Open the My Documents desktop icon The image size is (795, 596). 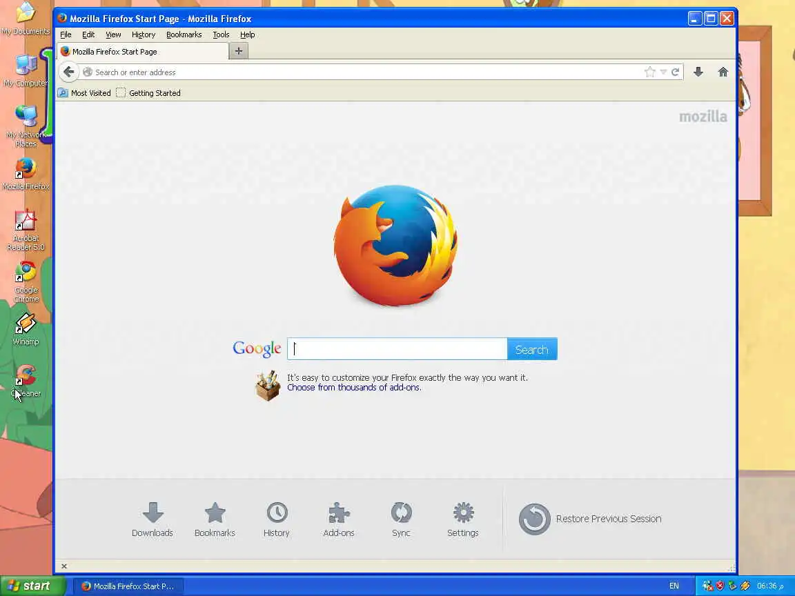point(26,19)
